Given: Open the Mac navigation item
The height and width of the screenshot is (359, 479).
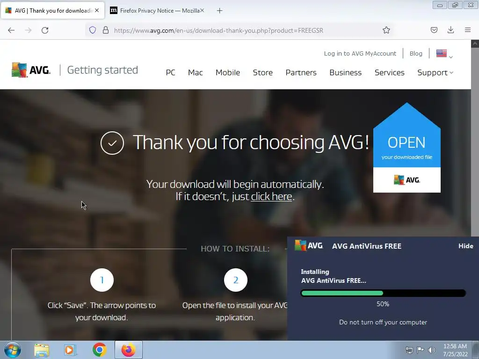Looking at the screenshot, I should click(x=195, y=72).
